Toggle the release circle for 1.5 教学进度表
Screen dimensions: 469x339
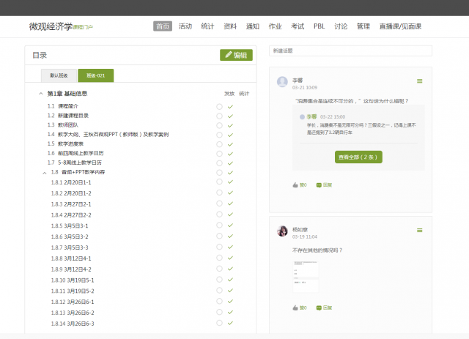click(x=219, y=144)
